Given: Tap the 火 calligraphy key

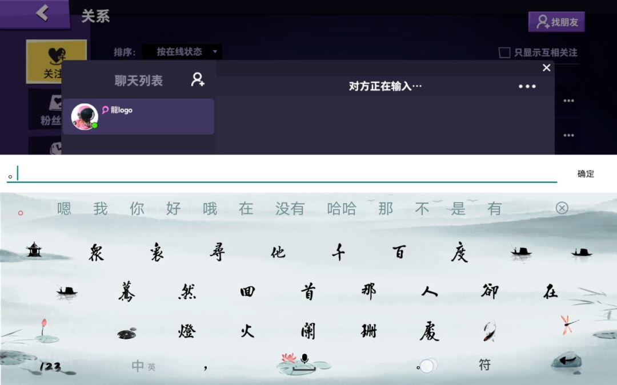Looking at the screenshot, I should 247,331.
